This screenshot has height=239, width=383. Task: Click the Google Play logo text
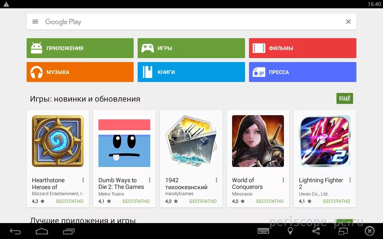(x=63, y=22)
